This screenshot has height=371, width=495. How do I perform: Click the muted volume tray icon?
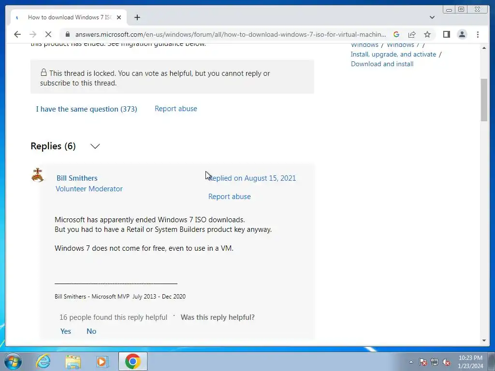tap(446, 362)
